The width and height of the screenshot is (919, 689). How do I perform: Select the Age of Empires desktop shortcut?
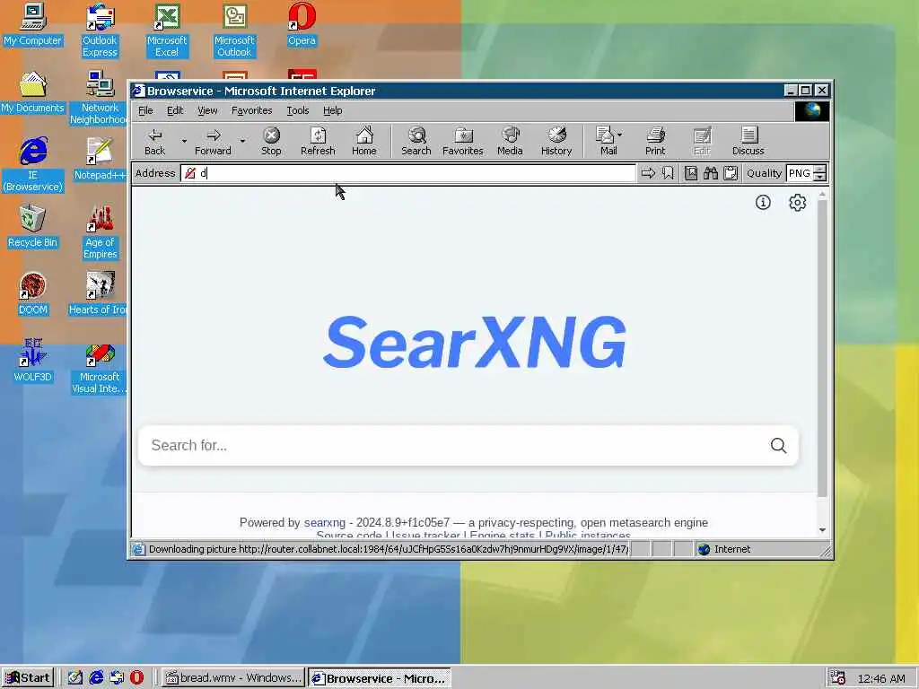coord(100,232)
